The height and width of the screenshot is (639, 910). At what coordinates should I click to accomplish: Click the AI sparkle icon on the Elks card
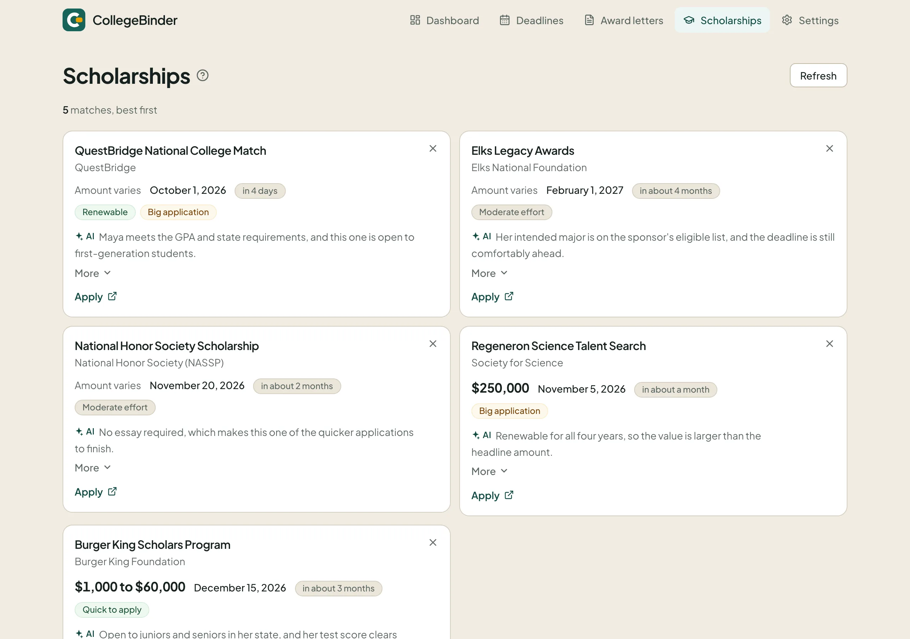click(x=476, y=236)
